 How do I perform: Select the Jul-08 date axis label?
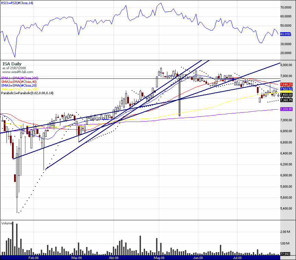tap(237, 258)
